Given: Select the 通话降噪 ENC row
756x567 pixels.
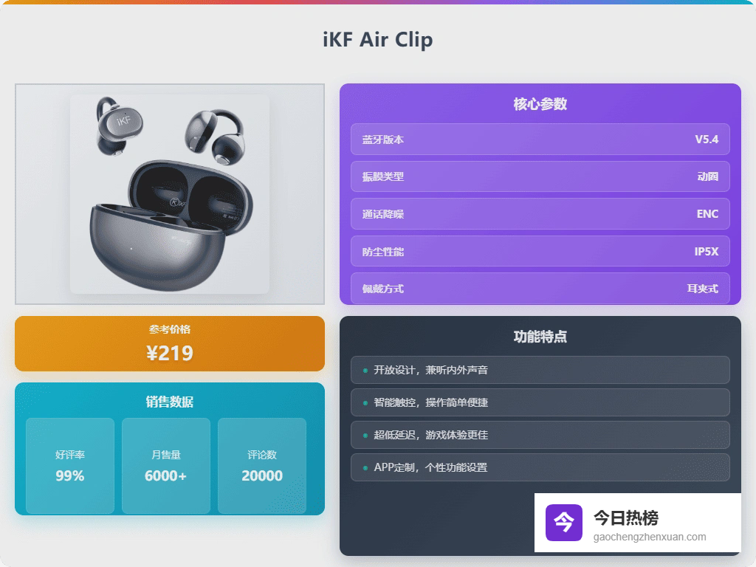Looking at the screenshot, I should point(540,214).
